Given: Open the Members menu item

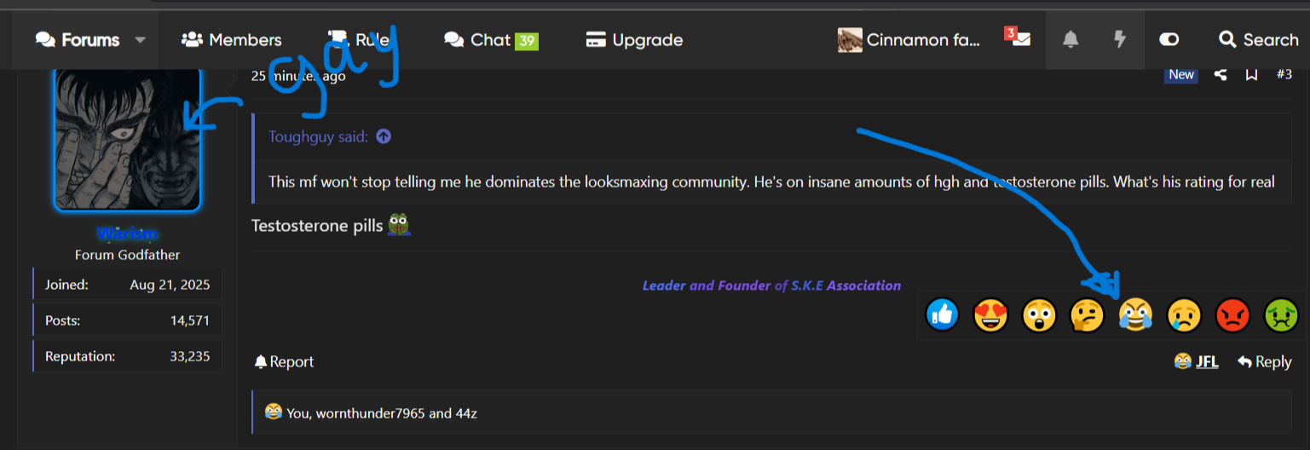Looking at the screenshot, I should point(232,40).
